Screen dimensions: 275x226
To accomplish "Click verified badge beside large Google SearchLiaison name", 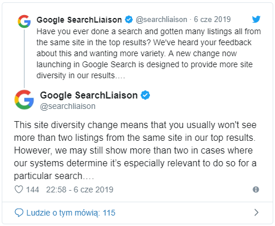I will click(x=145, y=95).
